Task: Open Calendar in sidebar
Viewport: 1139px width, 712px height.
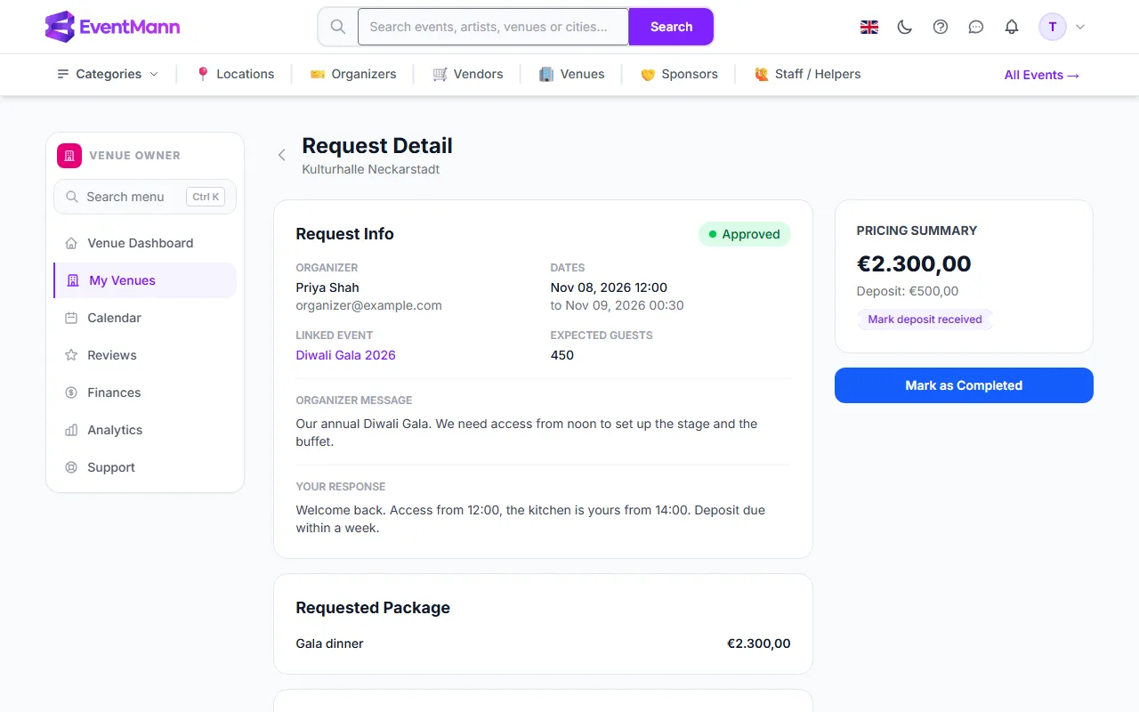Action: coord(145,318)
